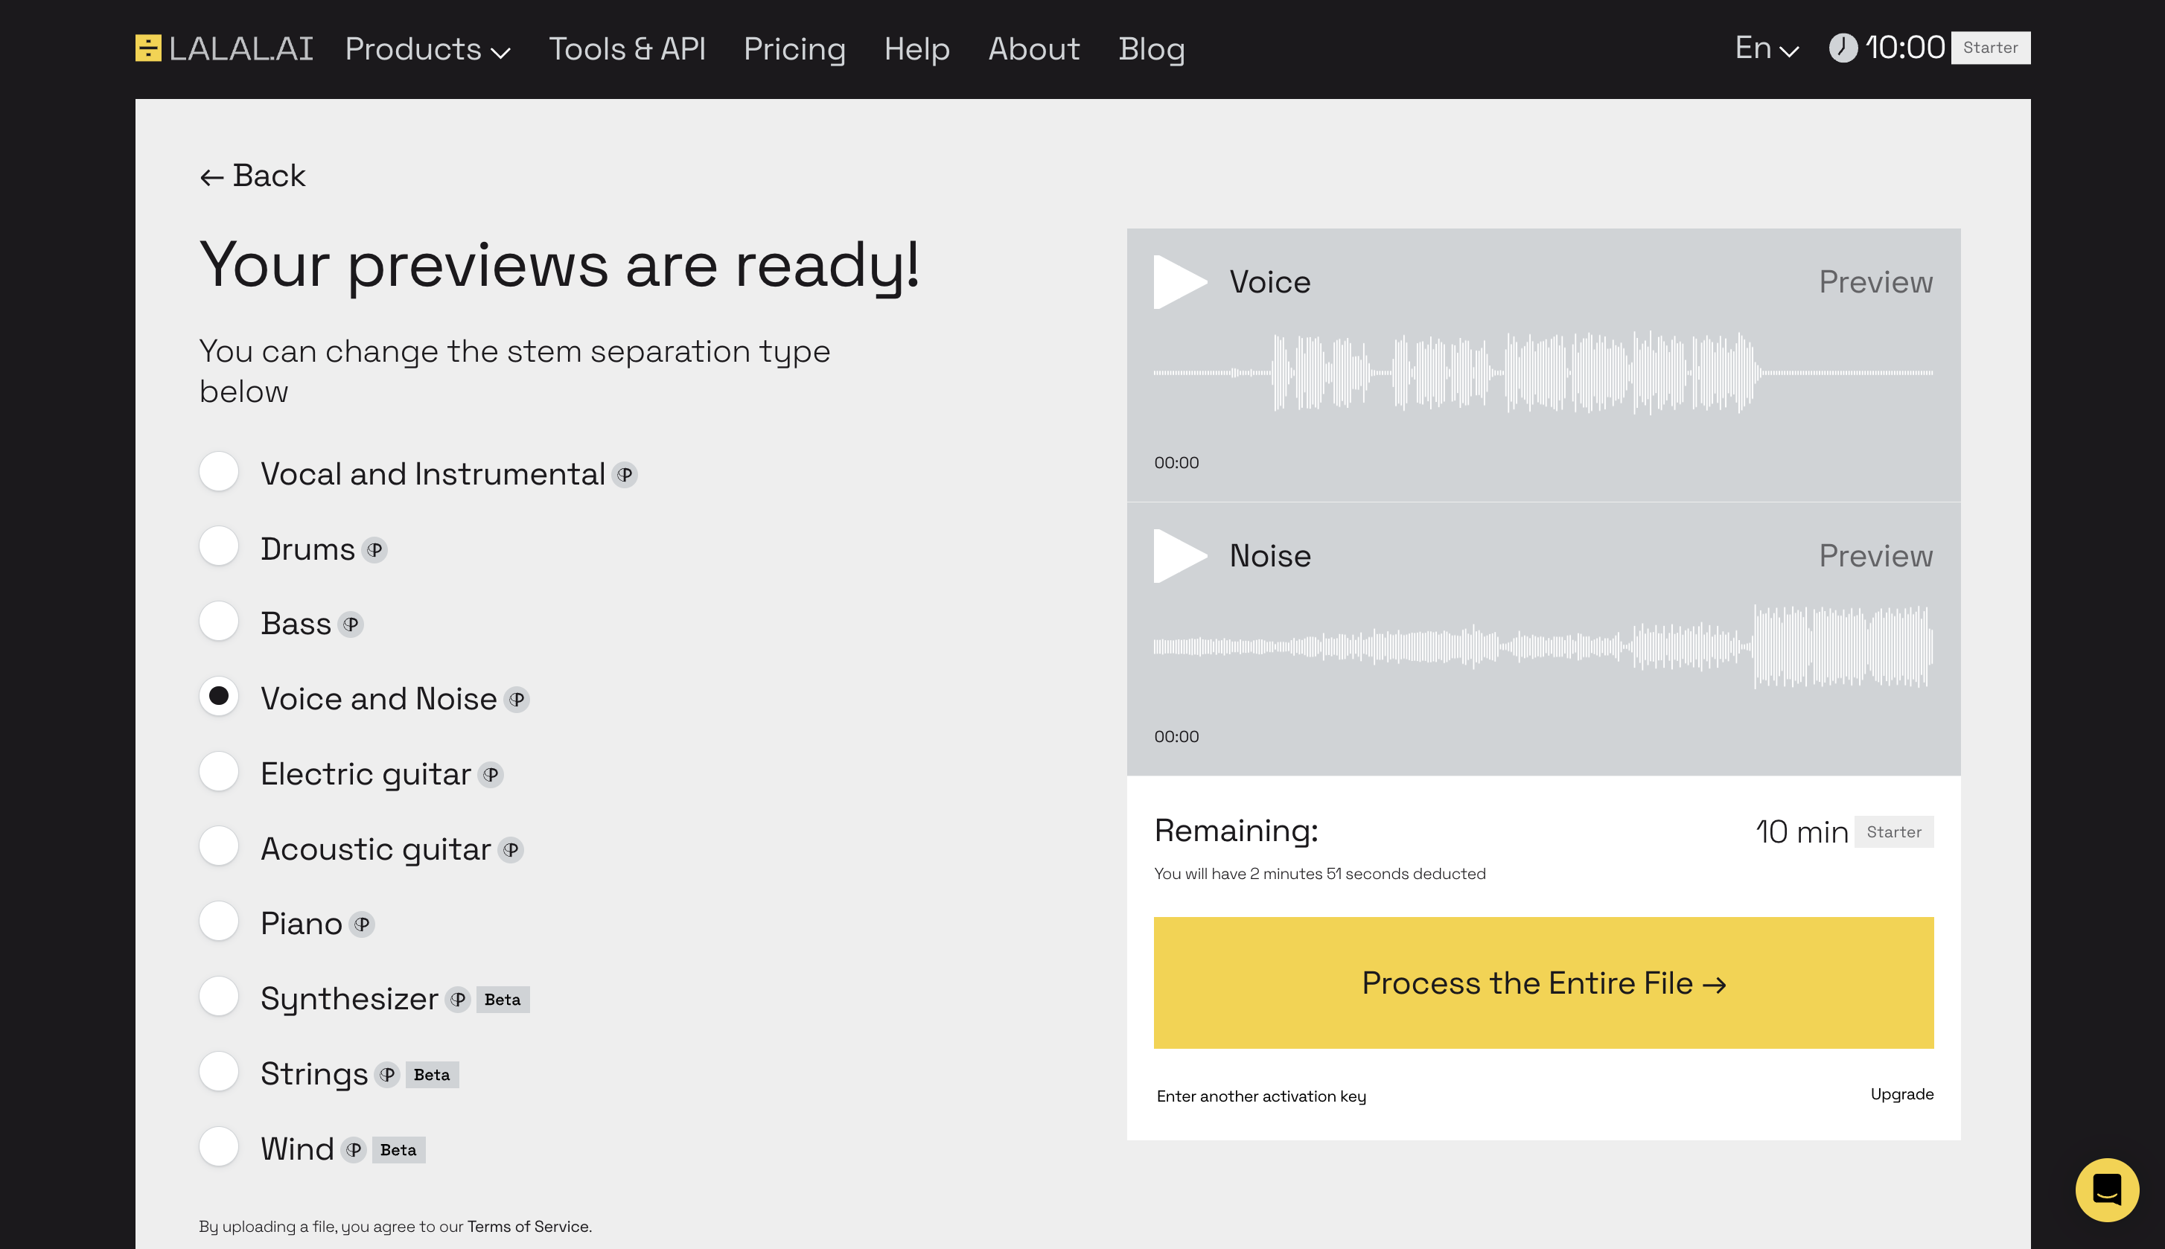Click the Voice Preview label text
Image resolution: width=2165 pixels, height=1249 pixels.
click(1875, 281)
